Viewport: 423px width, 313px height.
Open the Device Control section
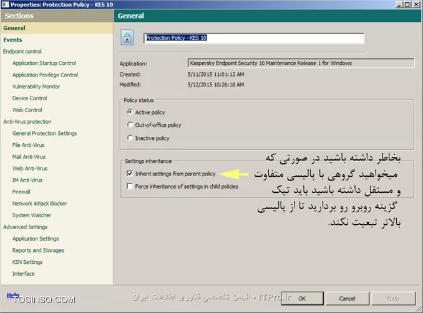tap(30, 98)
